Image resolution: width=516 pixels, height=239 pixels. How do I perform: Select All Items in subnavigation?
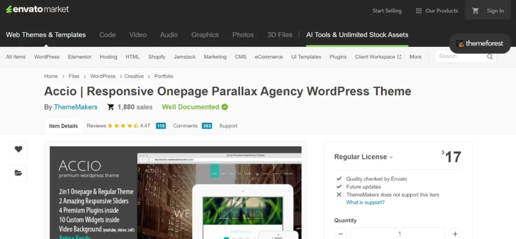16,57
